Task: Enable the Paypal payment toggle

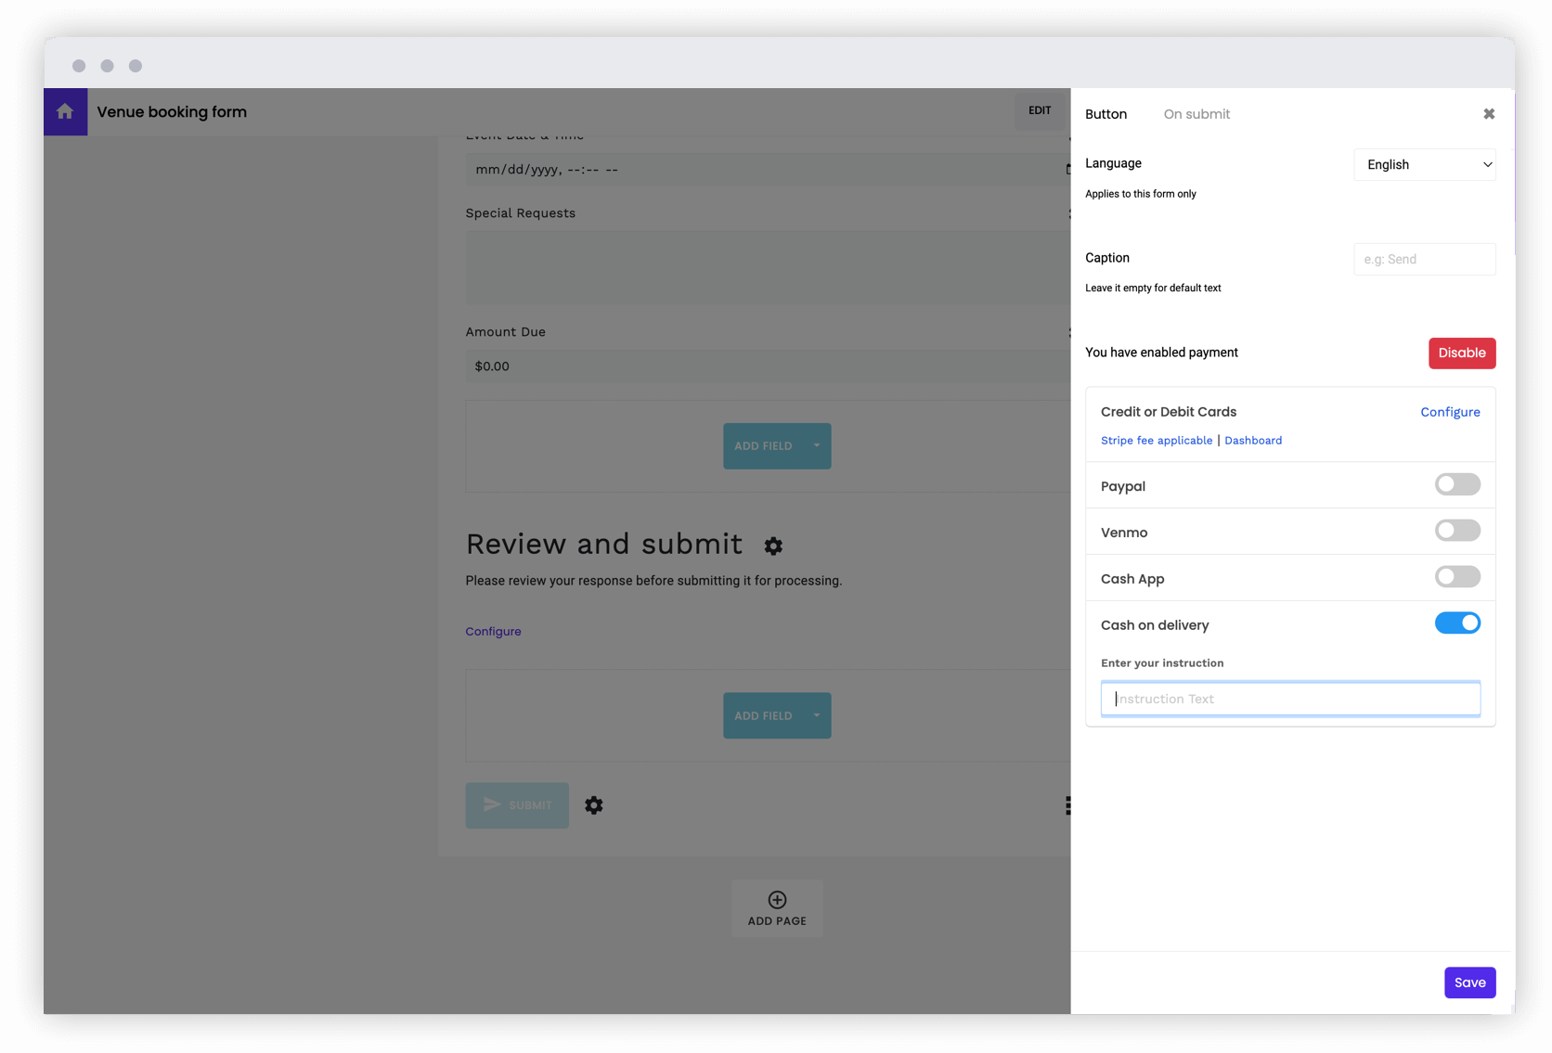Action: coord(1457,483)
